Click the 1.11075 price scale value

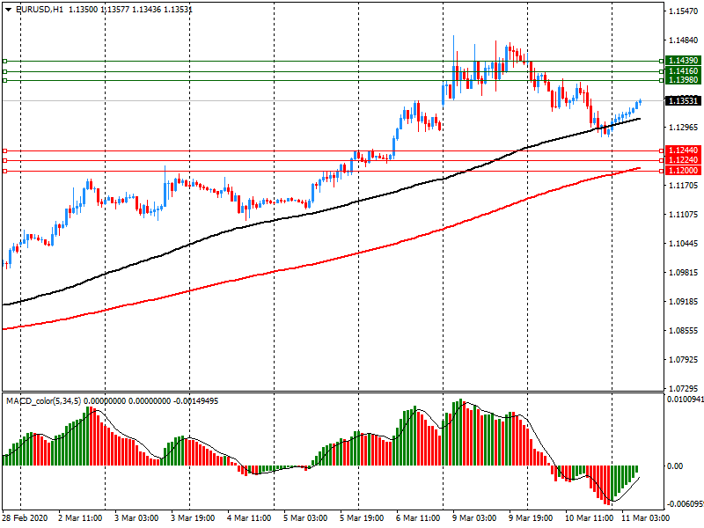(x=684, y=215)
